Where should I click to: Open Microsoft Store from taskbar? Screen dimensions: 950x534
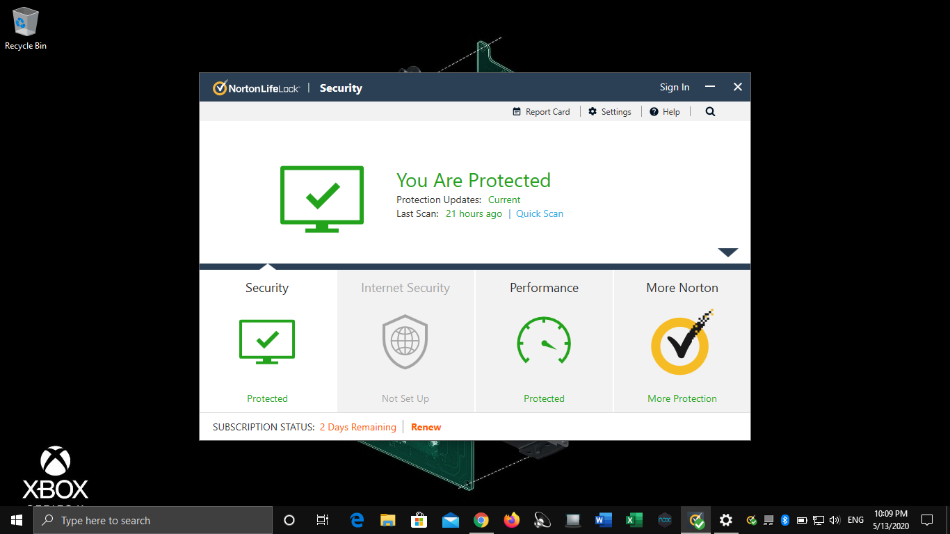pos(419,520)
